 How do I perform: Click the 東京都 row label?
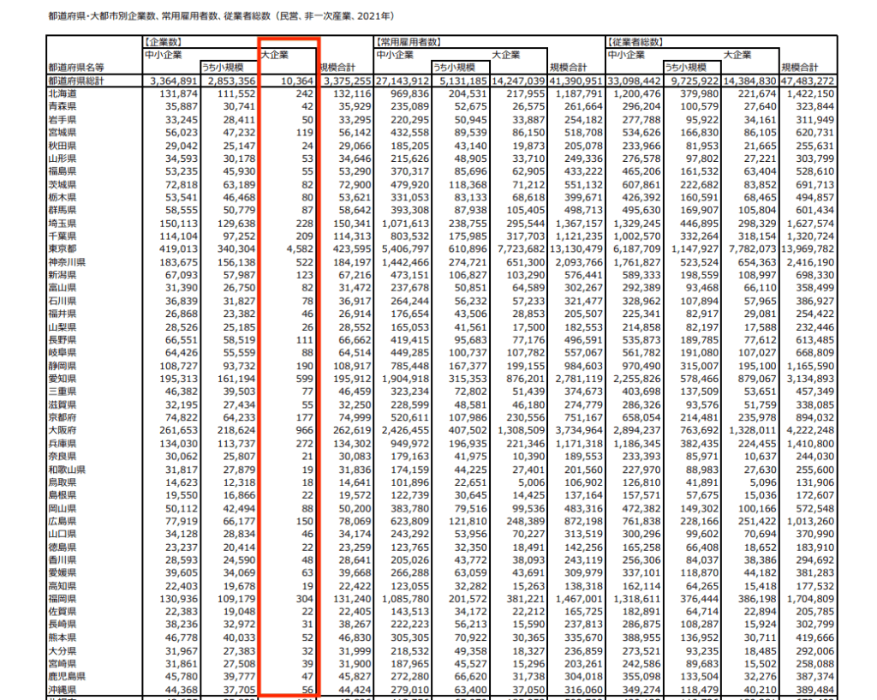[62, 249]
